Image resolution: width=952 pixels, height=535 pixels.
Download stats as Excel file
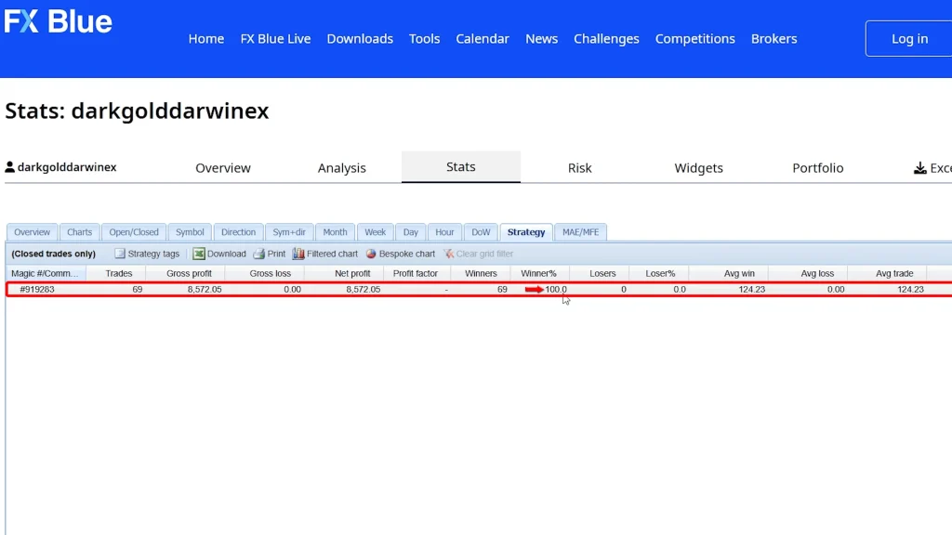point(219,254)
